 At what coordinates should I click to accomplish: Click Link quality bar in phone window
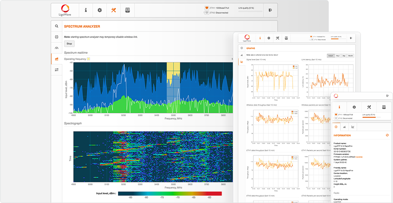(371, 117)
